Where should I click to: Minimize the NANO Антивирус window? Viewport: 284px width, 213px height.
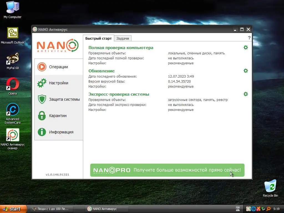pos(235,29)
